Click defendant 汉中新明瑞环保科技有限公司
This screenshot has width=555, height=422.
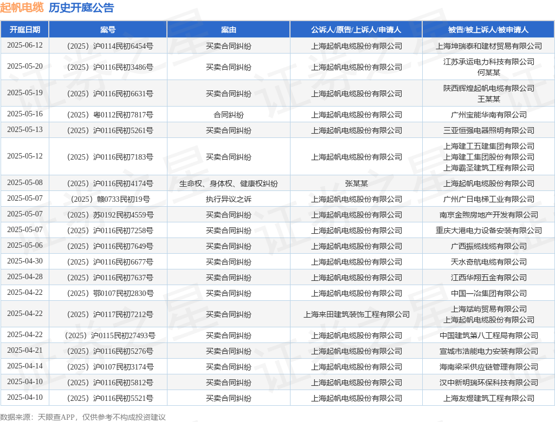pos(488,383)
